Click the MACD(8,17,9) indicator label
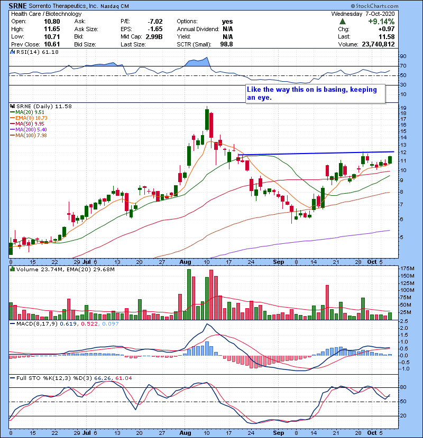Viewport: 423px width, 438px height. coord(37,324)
